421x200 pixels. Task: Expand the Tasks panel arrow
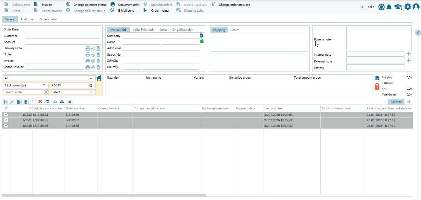[x=362, y=7]
